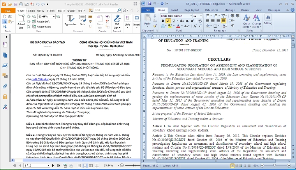Open the Layers panel in Foxit sidebar
The height and width of the screenshot is (170, 296).
tap(5, 65)
